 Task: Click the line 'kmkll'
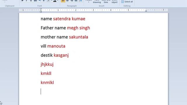tap(46, 73)
